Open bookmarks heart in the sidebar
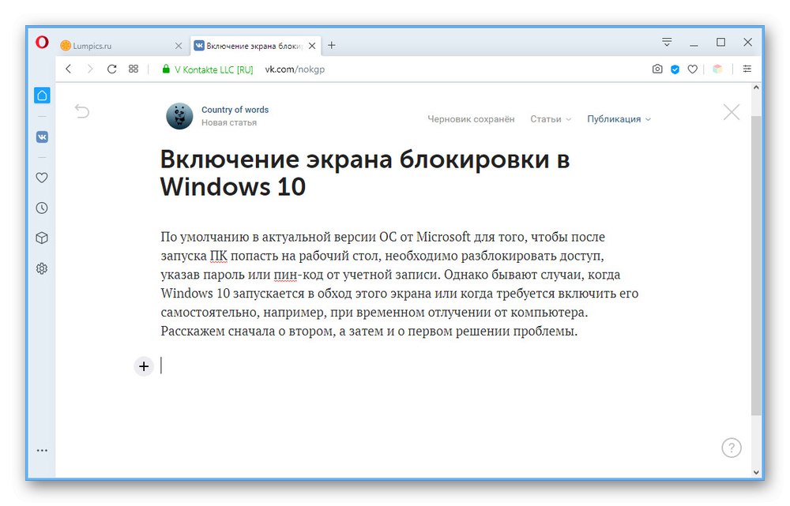 click(42, 178)
